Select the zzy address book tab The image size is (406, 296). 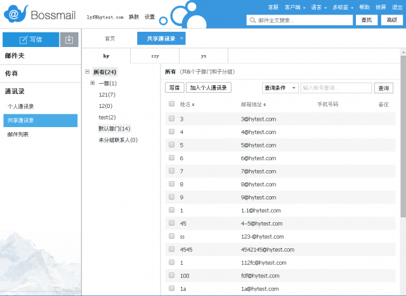(x=155, y=56)
